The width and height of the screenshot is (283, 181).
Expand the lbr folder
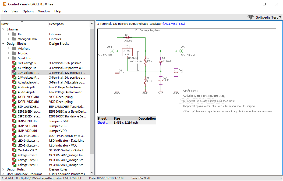8,34
